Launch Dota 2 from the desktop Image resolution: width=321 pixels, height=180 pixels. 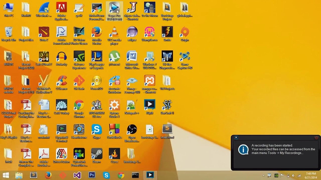[x=44, y=34]
